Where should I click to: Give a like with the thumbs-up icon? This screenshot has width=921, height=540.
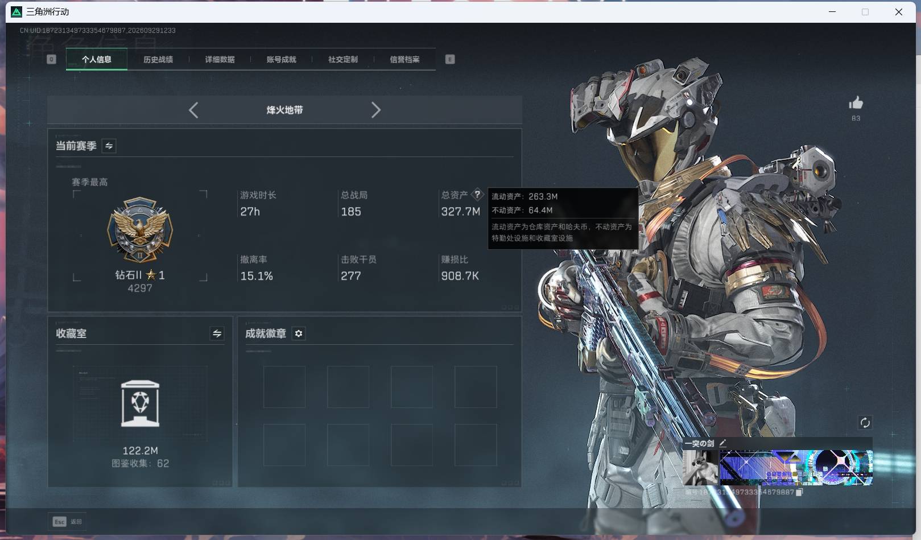856,103
